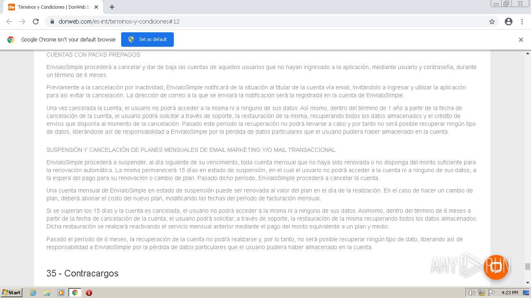Click the paragraph starting Previamente a la cancelación
This screenshot has height=298, width=531.
pos(256,91)
